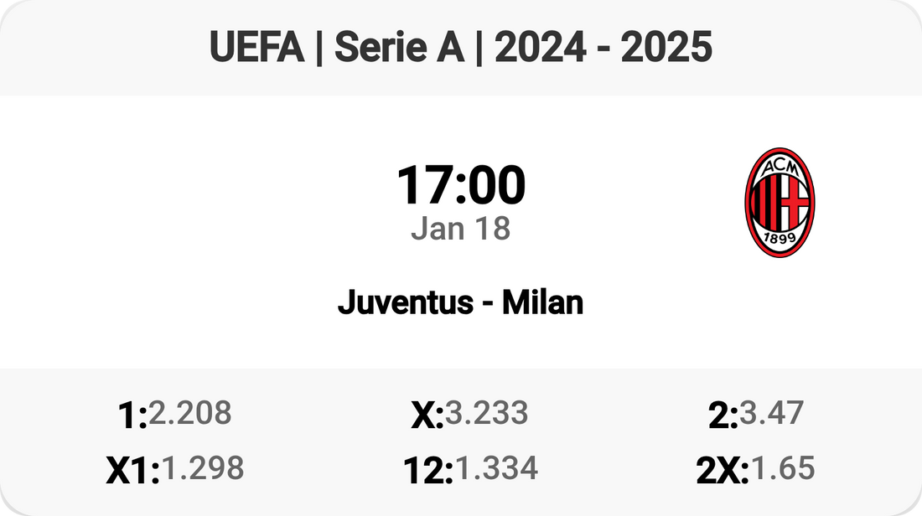Image resolution: width=922 pixels, height=516 pixels.
Task: Click the Juventus team name
Action: pos(405,302)
